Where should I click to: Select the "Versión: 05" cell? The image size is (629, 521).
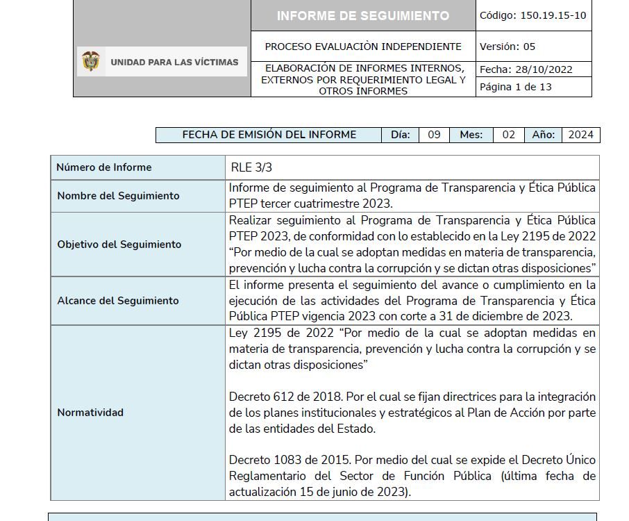[x=533, y=47]
